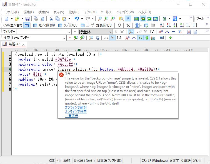Expand the New file dropdown arrow

(x=12, y=19)
